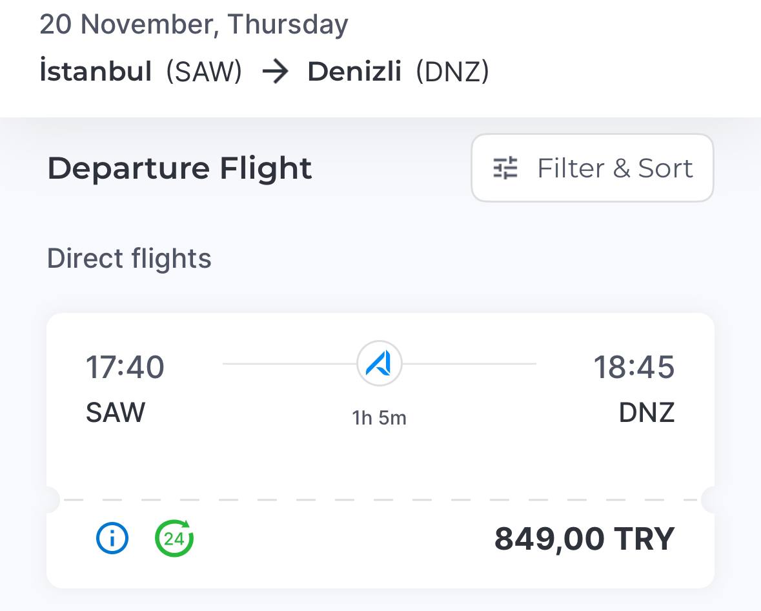Click the Denizli destination city label
761x611 pixels.
[354, 72]
